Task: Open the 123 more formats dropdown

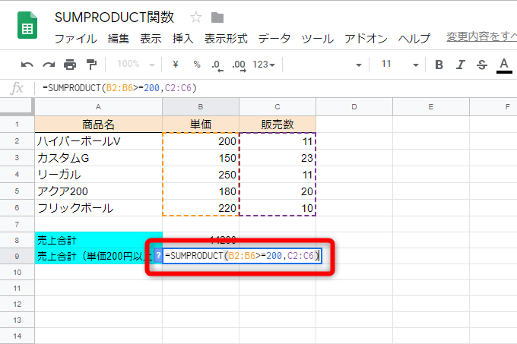Action: pyautogui.click(x=264, y=65)
